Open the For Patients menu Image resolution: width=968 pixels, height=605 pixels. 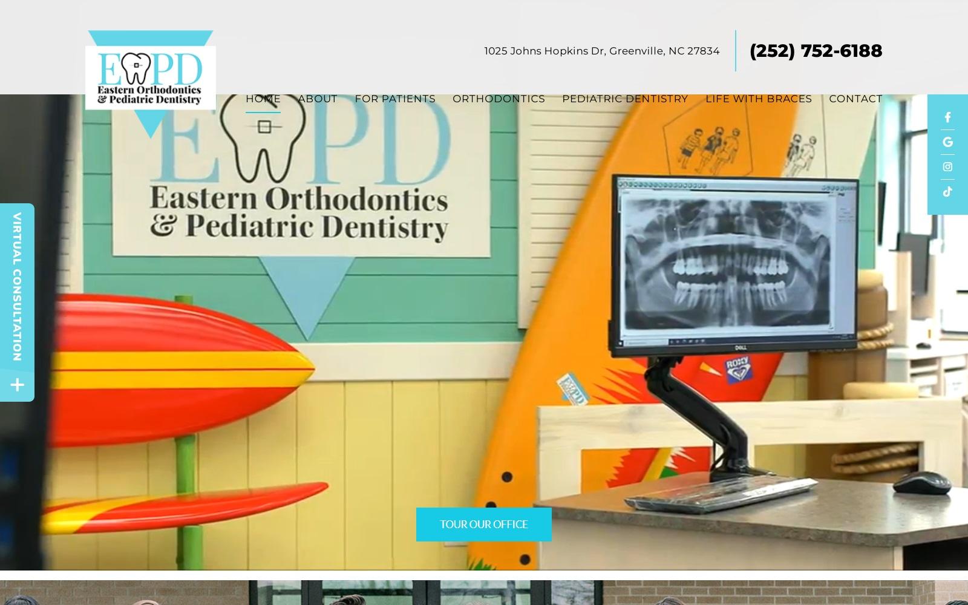[x=395, y=99]
